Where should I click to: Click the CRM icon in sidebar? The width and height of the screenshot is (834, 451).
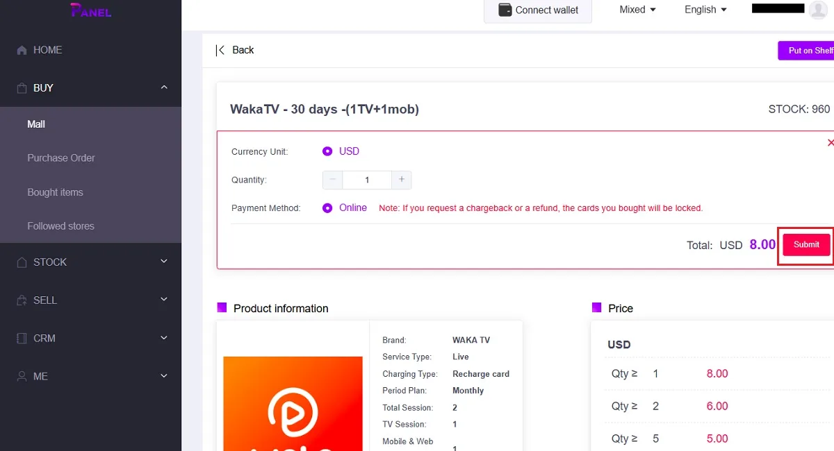(x=22, y=339)
